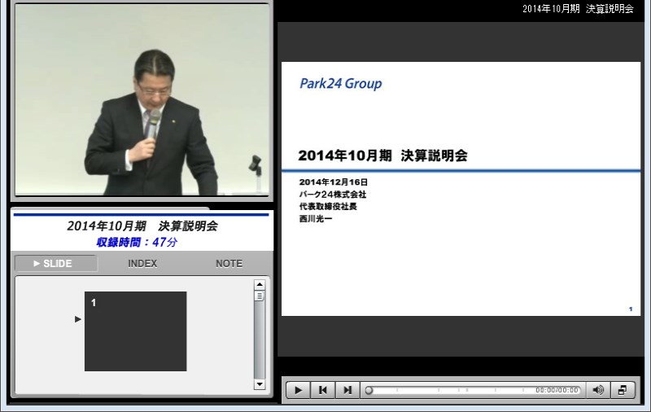This screenshot has height=412, width=651.
Task: Click the 00:00/00:00 time display
Action: click(x=557, y=390)
